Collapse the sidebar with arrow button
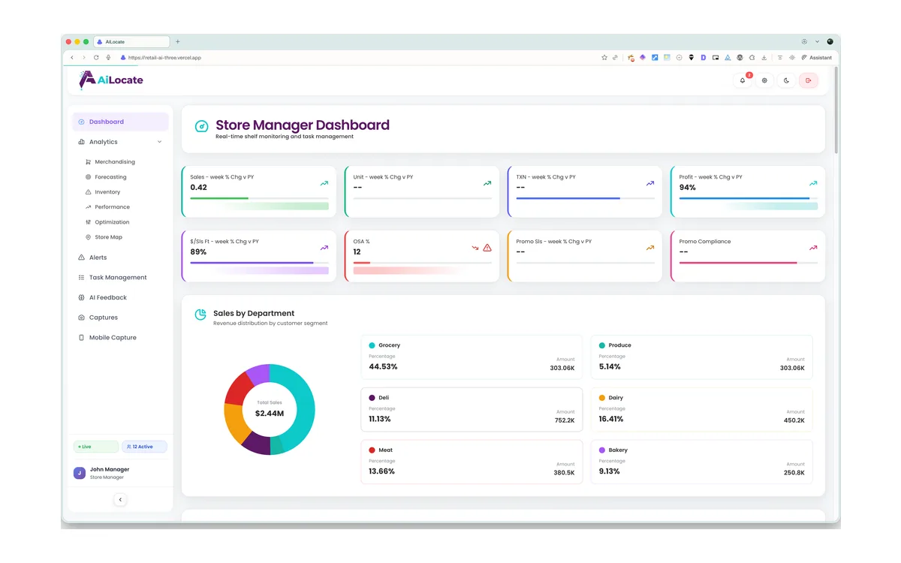901x563 pixels. pos(120,499)
